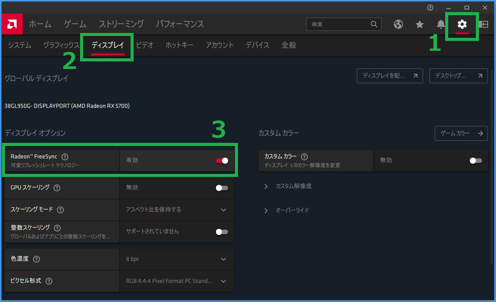Show help for 色濃度
This screenshot has width=496, height=302.
pyautogui.click(x=36, y=259)
